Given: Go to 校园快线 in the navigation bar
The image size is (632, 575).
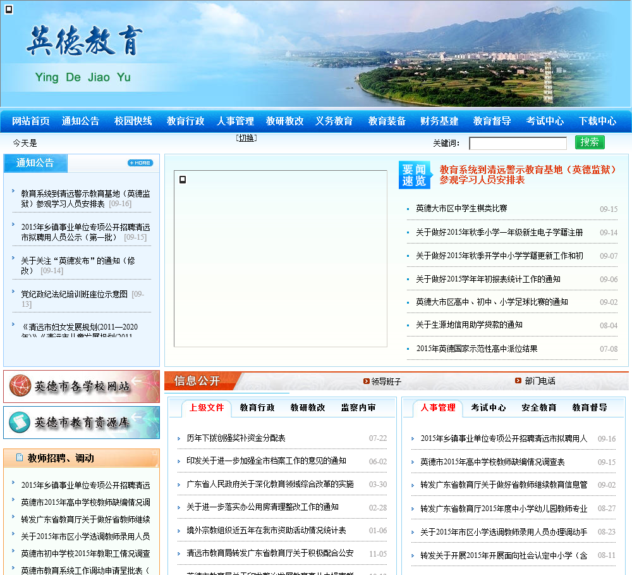Looking at the screenshot, I should point(133,121).
